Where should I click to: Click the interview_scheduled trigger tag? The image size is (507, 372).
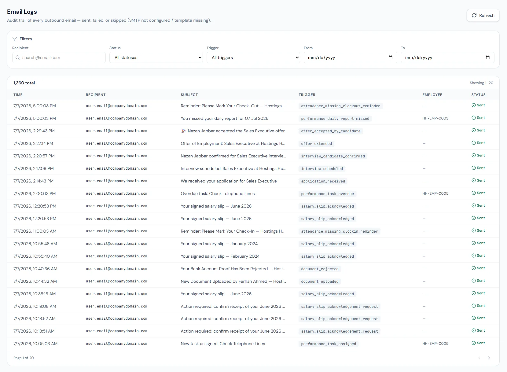coord(322,169)
